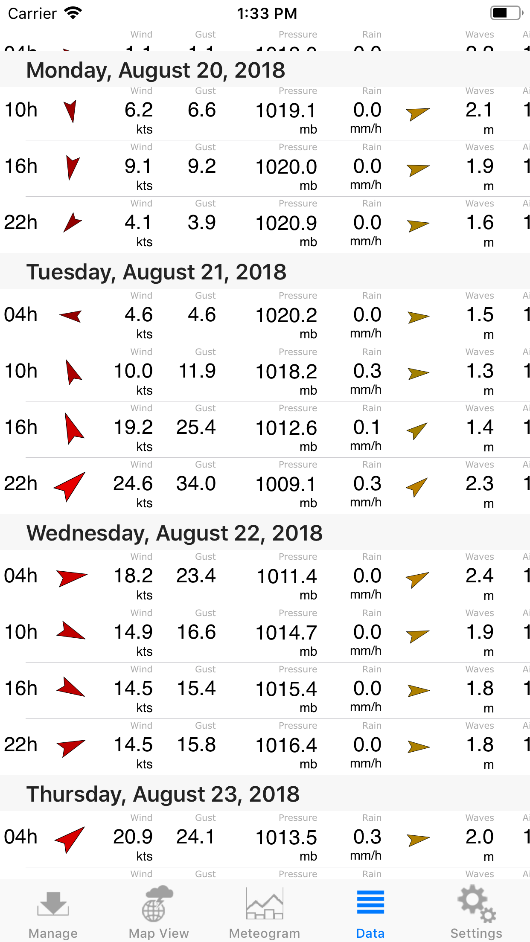Tap the wave arrow for Tuesday 16h

(x=417, y=430)
